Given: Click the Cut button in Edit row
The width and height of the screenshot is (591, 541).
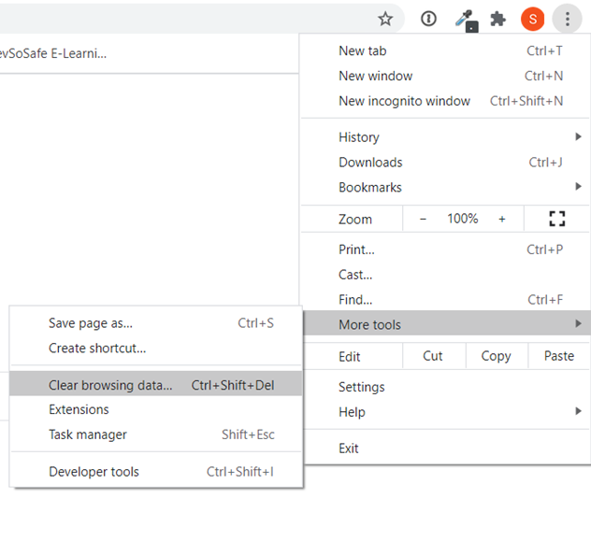Looking at the screenshot, I should tap(433, 356).
